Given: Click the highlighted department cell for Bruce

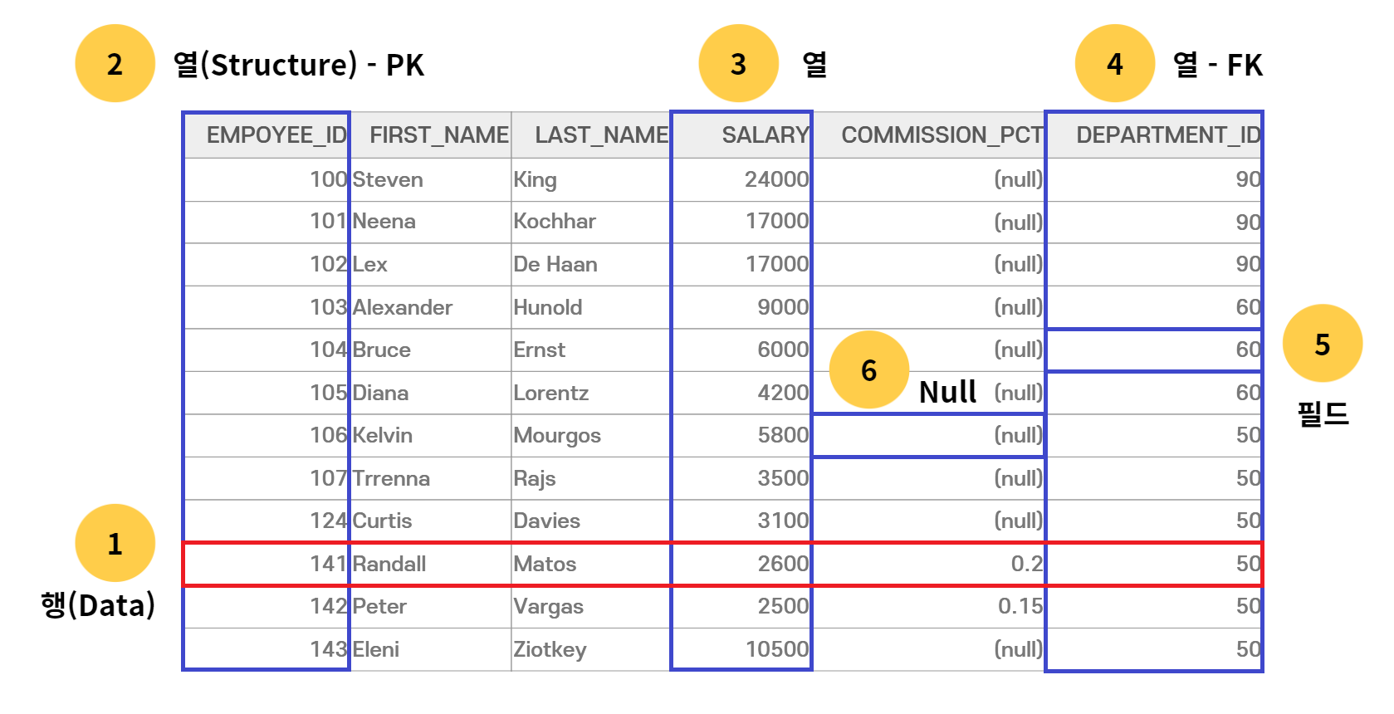Looking at the screenshot, I should (x=1154, y=350).
